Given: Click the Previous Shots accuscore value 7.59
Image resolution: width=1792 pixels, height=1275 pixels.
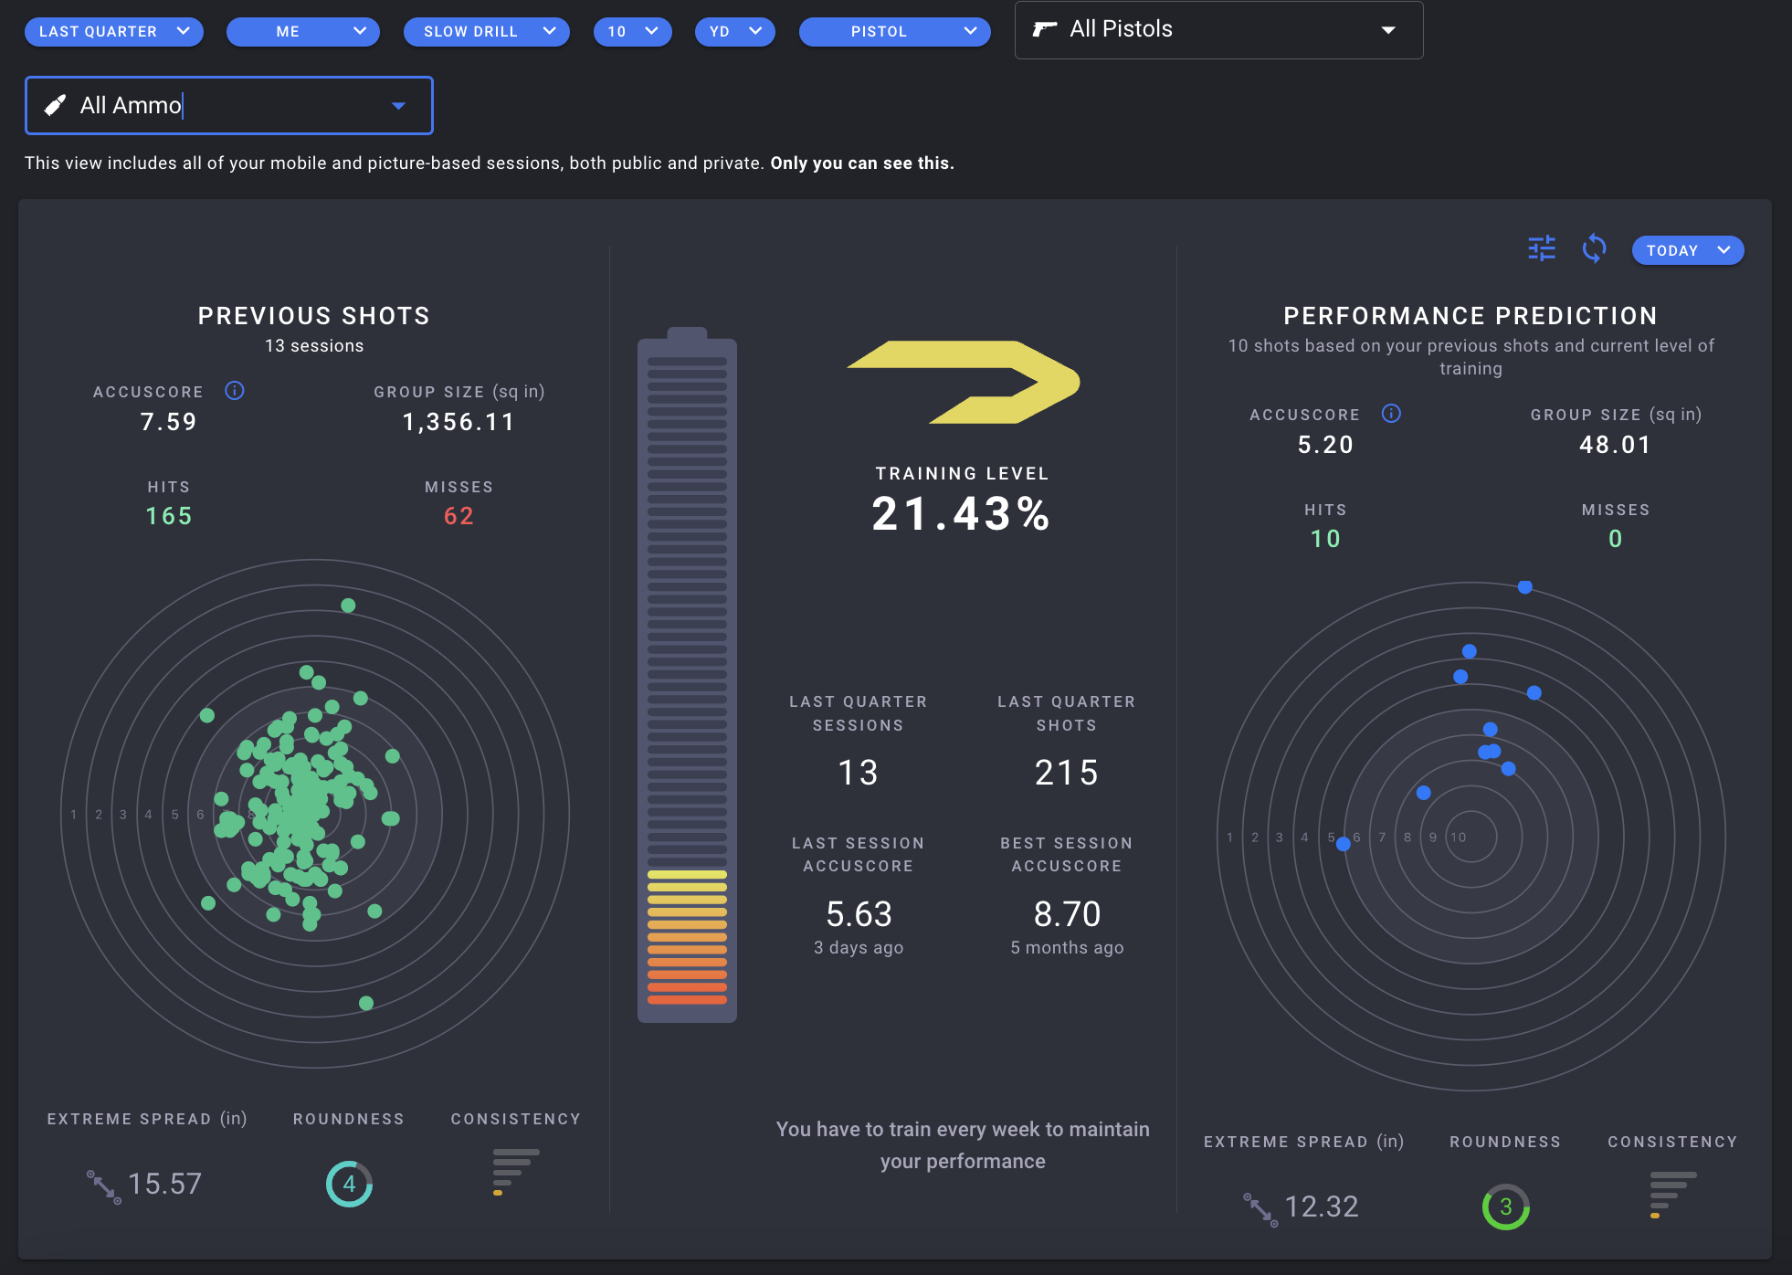Looking at the screenshot, I should tap(169, 422).
